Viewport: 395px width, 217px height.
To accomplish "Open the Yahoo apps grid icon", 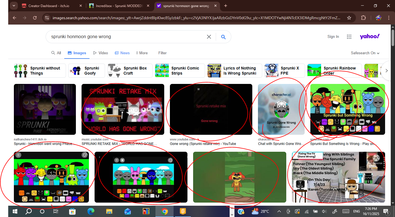I will tap(349, 37).
